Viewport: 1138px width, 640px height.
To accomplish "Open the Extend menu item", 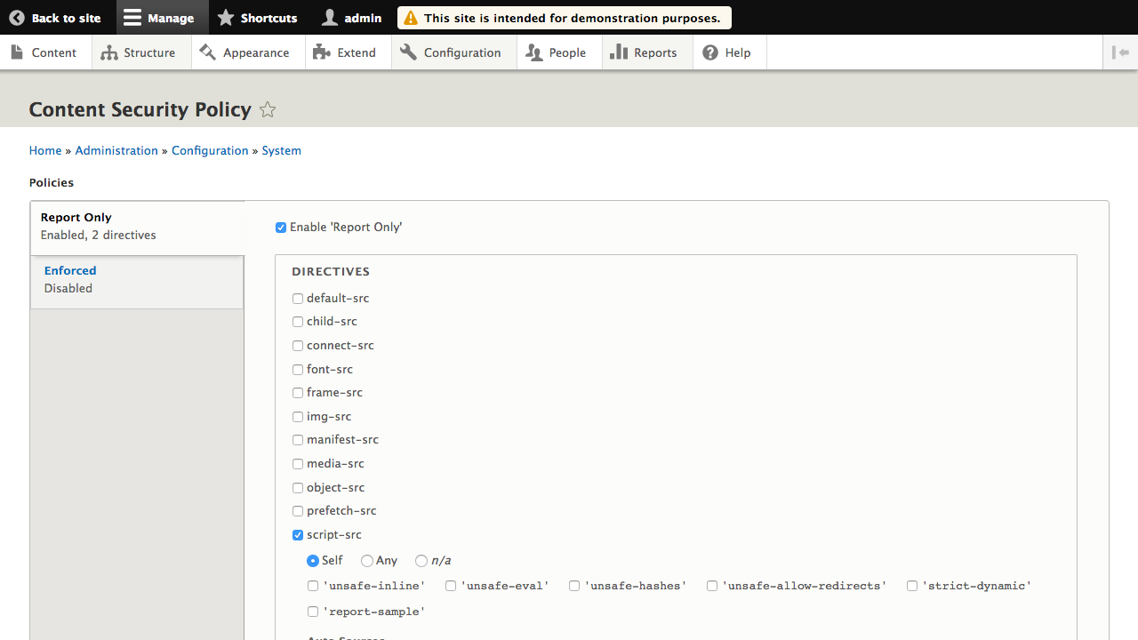I will click(349, 52).
